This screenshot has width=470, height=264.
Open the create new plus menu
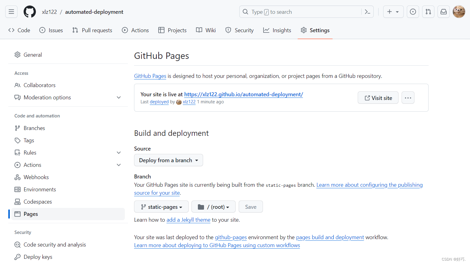(x=393, y=12)
